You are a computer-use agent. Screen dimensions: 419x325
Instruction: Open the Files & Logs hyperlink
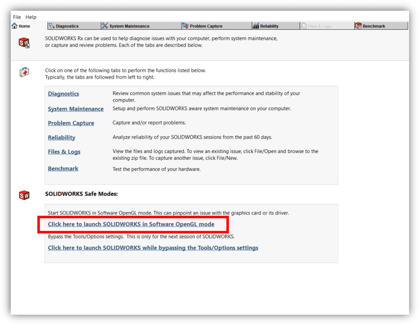(x=64, y=152)
